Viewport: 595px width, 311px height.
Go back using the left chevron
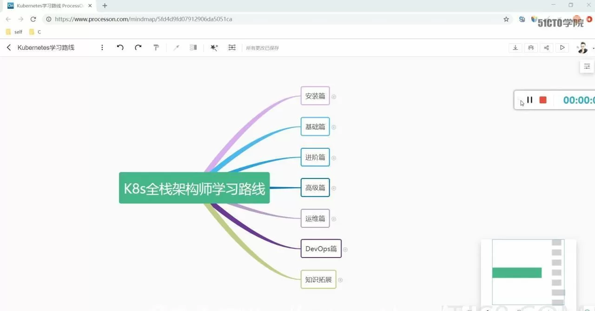click(9, 47)
